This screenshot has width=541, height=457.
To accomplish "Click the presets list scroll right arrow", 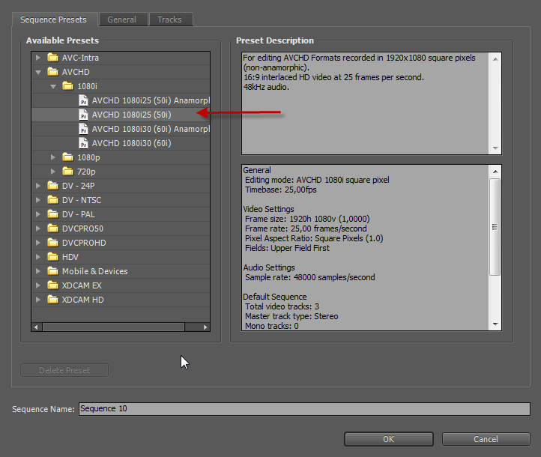I will (x=205, y=327).
